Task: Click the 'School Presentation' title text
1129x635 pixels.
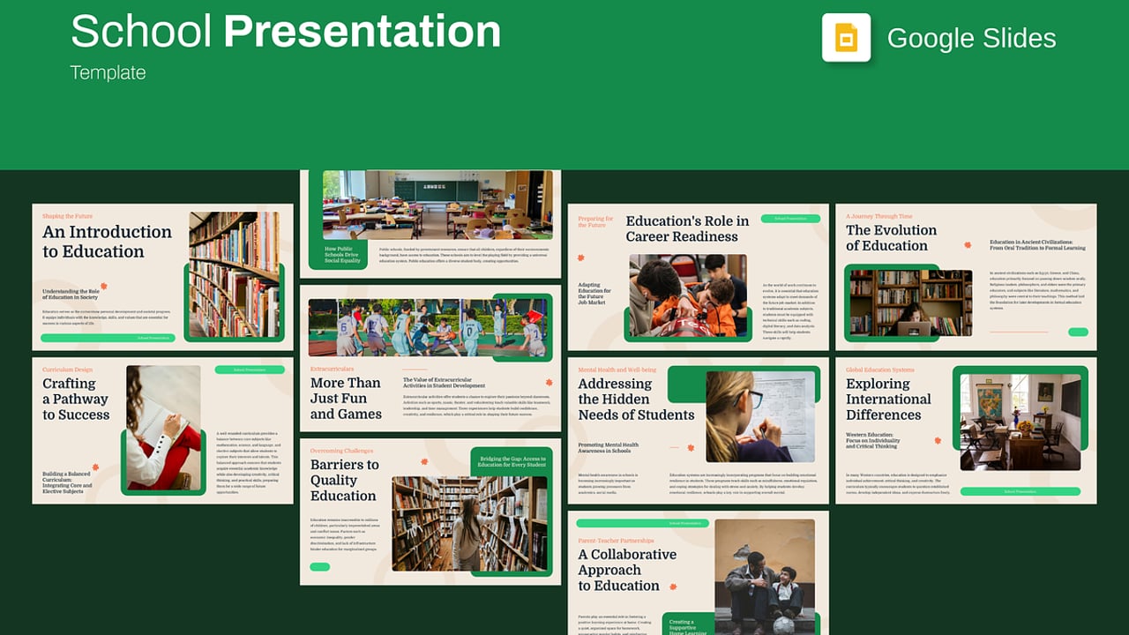Action: [x=286, y=31]
